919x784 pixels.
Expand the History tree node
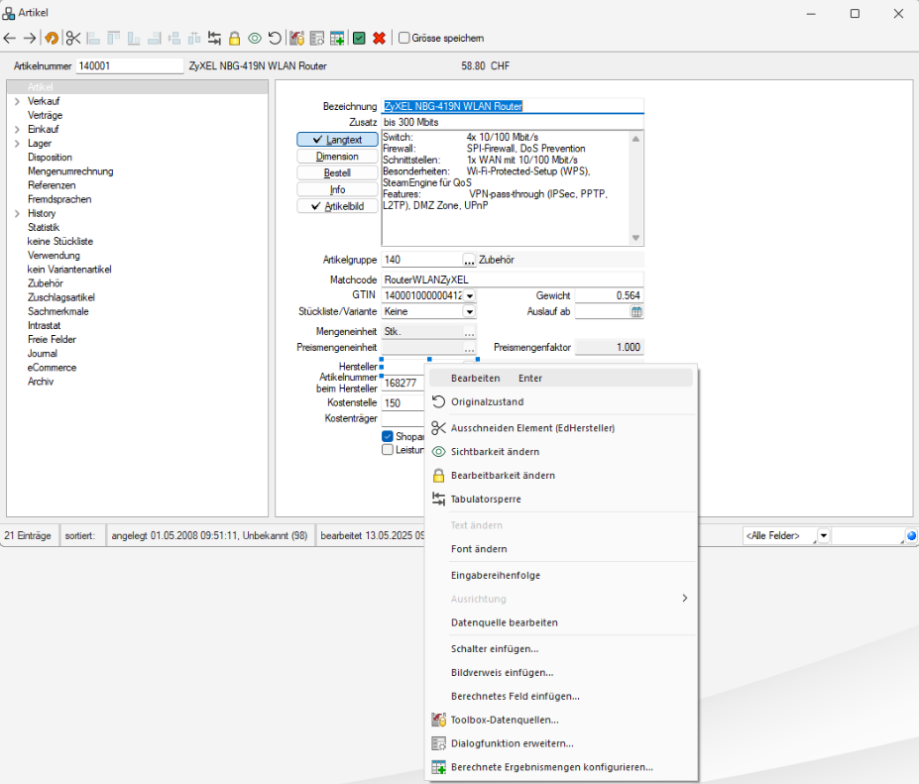click(x=17, y=214)
